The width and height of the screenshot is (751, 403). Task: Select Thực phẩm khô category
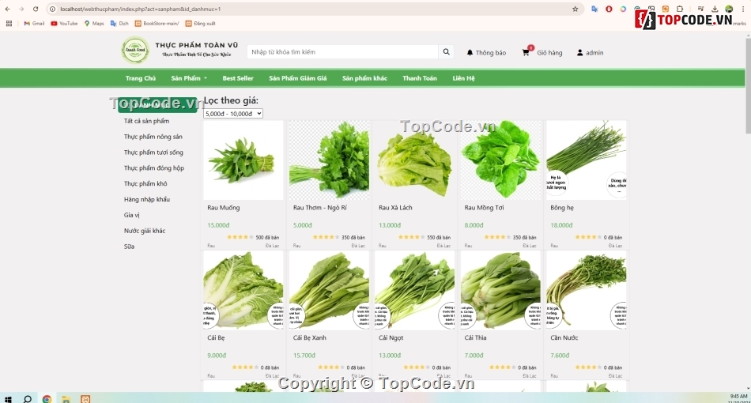click(x=145, y=183)
